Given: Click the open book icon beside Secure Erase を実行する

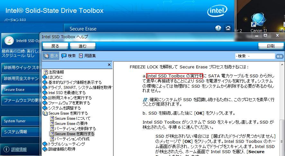Looking at the screenshot, I should pos(45,113).
